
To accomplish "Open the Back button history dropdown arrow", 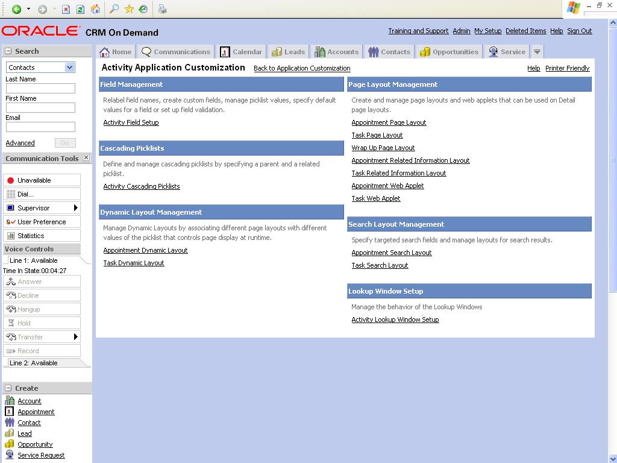I will pos(28,9).
